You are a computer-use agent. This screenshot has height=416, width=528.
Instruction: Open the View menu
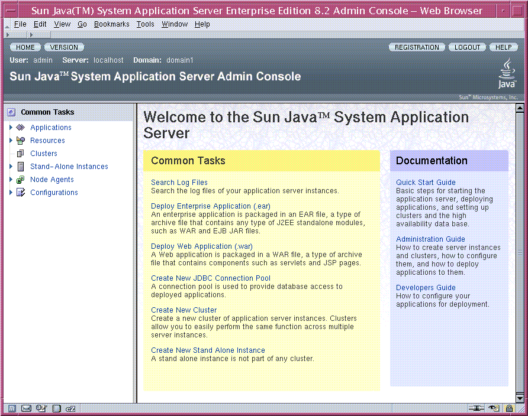pos(62,24)
